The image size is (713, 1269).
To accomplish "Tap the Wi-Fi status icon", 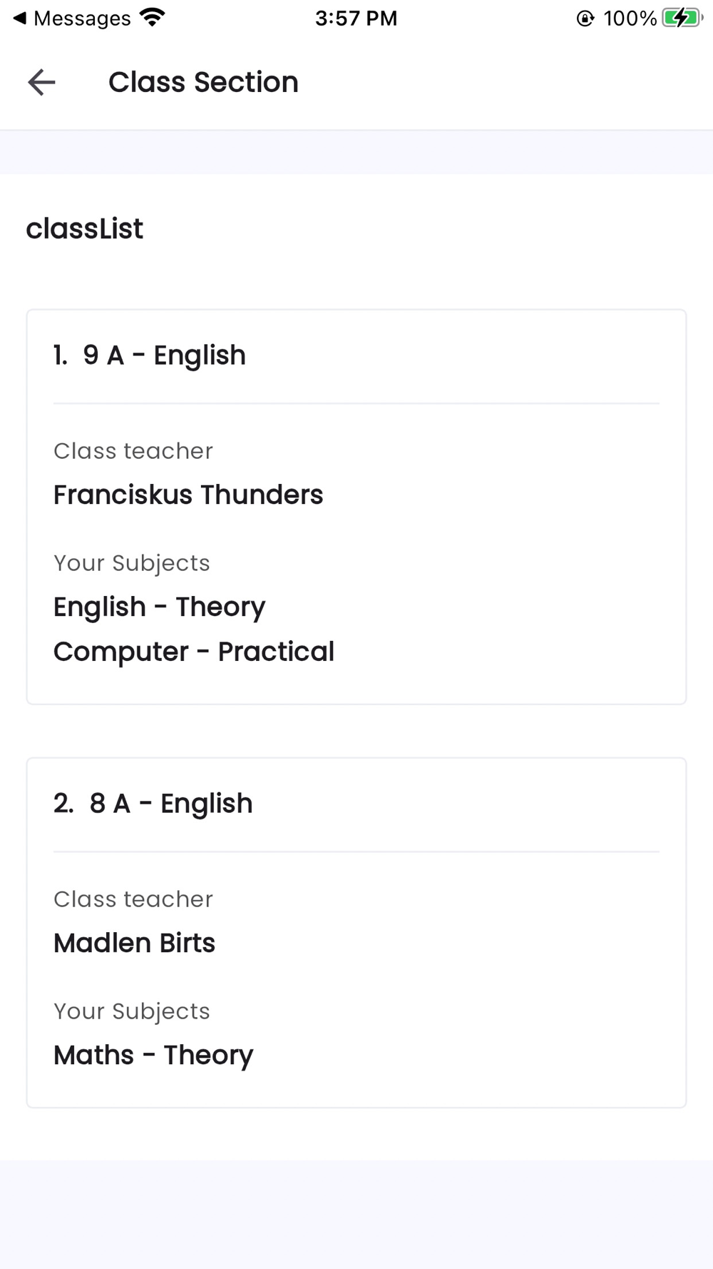I will click(x=152, y=17).
